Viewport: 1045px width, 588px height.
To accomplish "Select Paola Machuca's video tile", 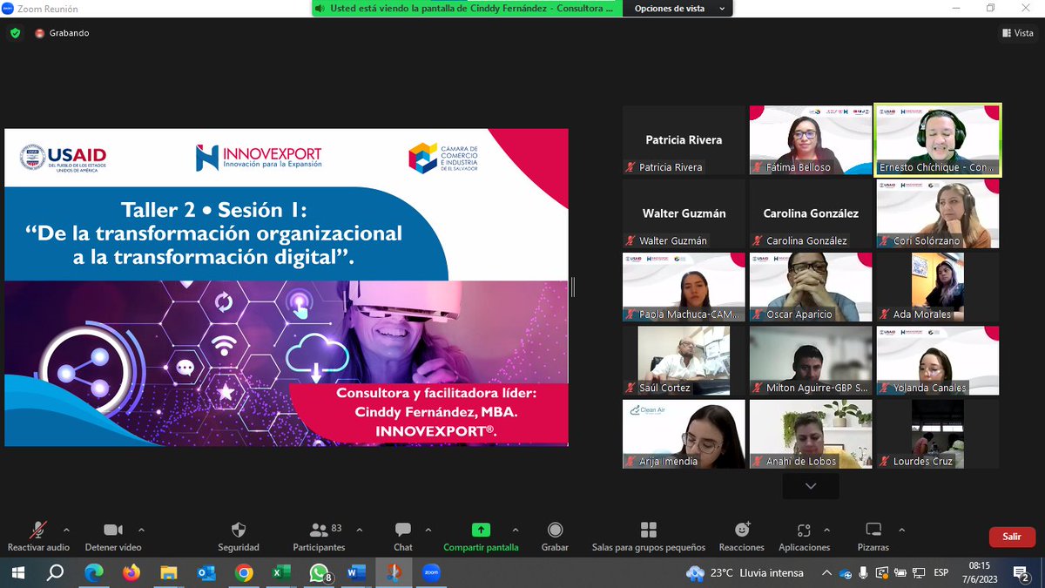I will 684,287.
